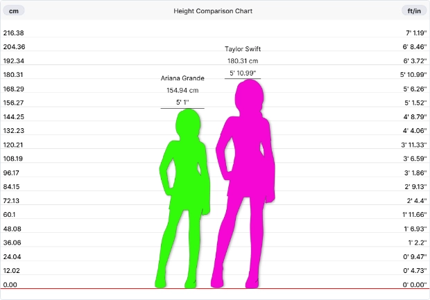Viewport: 430px width, 300px height.
Task: Click "180.31 cm" beneath Taylor Swift's name
Action: [243, 61]
